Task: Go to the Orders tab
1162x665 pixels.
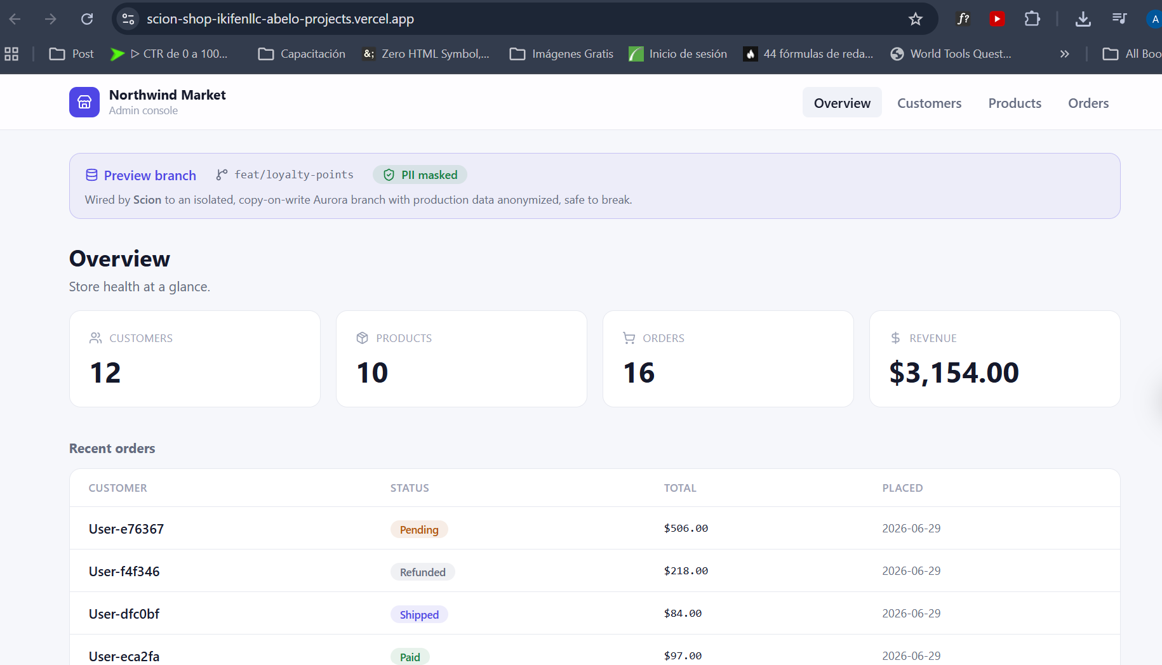Action: click(x=1088, y=103)
